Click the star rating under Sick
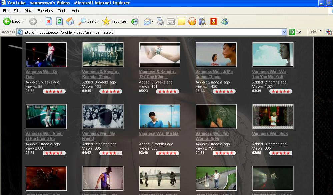333x195 pixels. [x=281, y=153]
